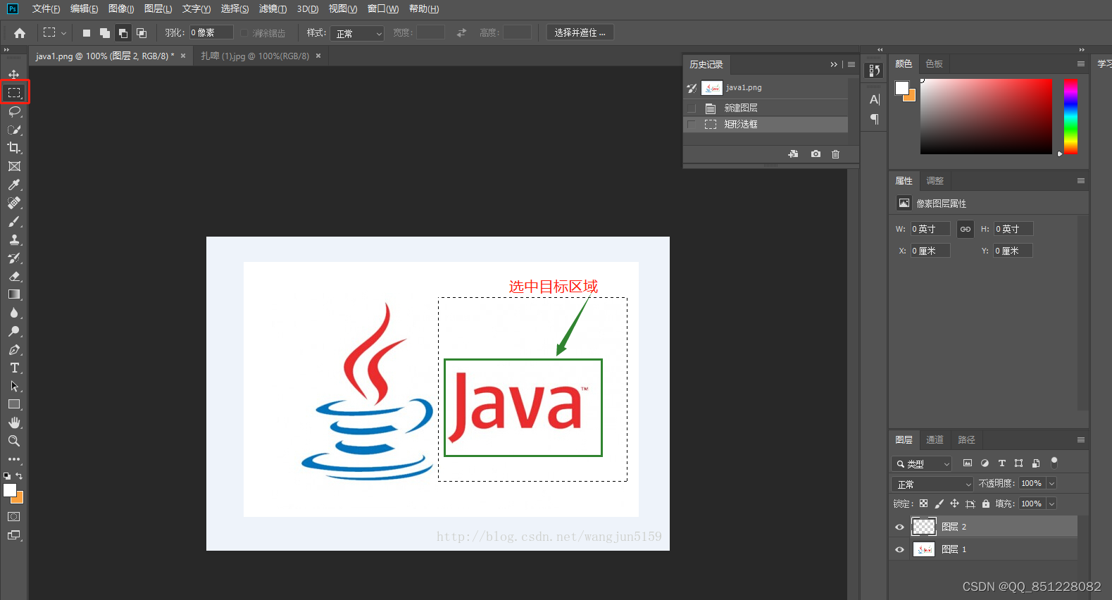The width and height of the screenshot is (1112, 600).
Task: Select the Quick Selection tool
Action: point(14,130)
